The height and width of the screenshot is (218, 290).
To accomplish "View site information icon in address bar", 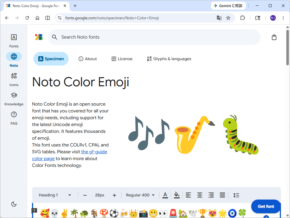I will [x=60, y=18].
